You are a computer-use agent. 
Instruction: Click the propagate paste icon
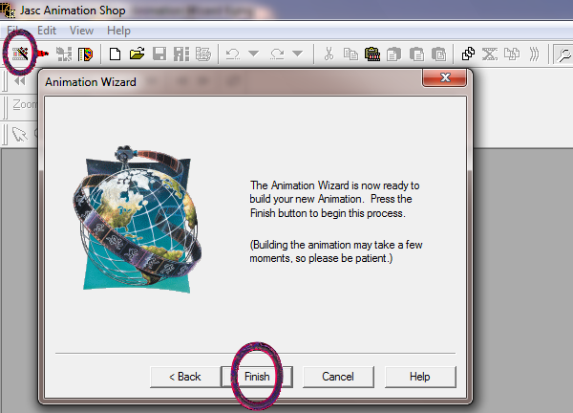tap(468, 54)
